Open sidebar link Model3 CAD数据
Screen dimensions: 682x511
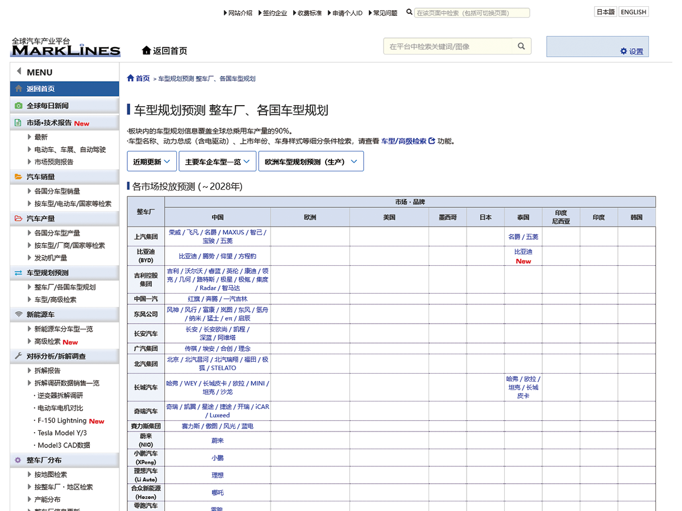pyautogui.click(x=64, y=445)
